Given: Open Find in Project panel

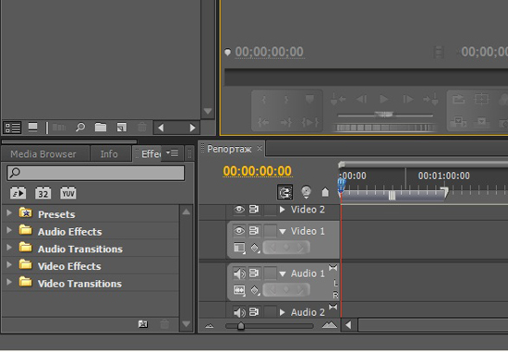Looking at the screenshot, I should (x=80, y=127).
